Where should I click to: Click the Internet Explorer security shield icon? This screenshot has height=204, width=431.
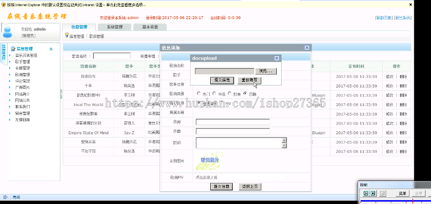[x=3, y=5]
